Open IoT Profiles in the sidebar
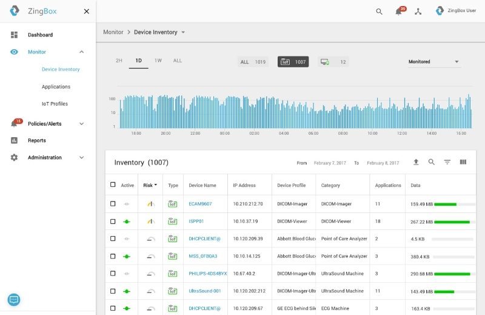 pos(55,104)
